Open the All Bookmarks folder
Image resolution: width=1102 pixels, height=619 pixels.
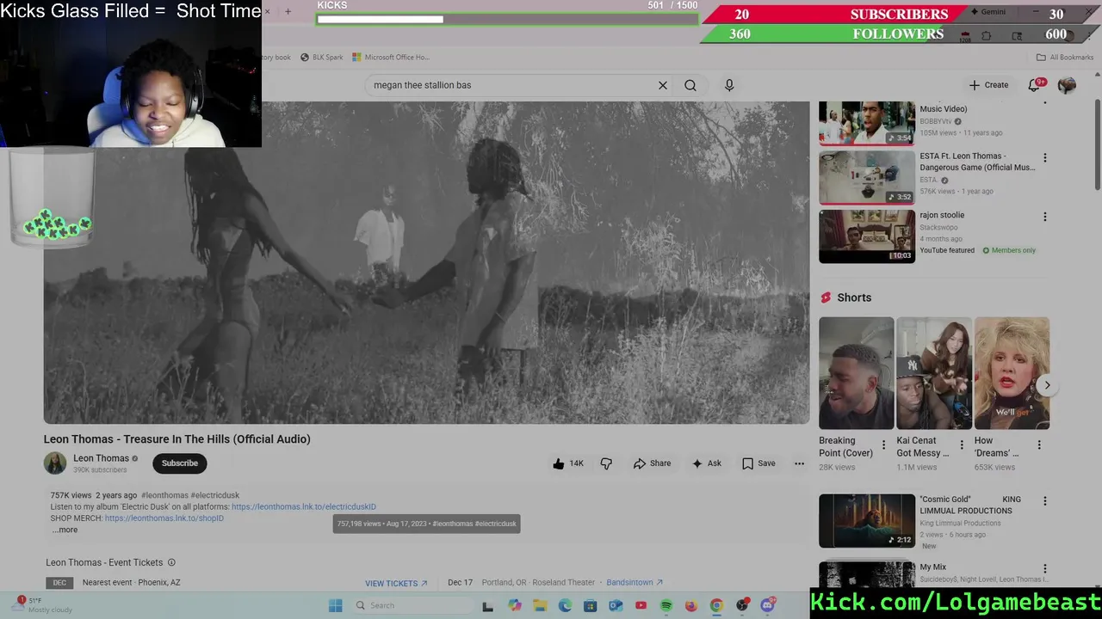(1065, 58)
